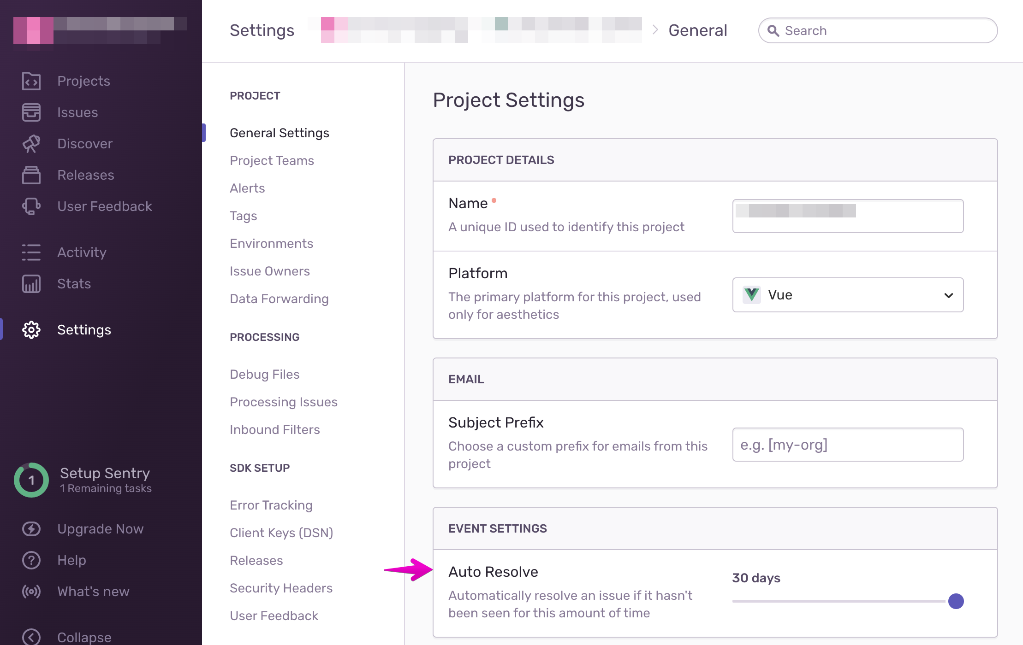The height and width of the screenshot is (645, 1023).
Task: Click the Issues icon in sidebar
Action: (31, 112)
